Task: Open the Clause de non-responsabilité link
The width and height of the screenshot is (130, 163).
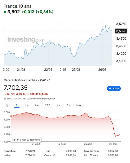Action: pyautogui.click(x=41, y=98)
